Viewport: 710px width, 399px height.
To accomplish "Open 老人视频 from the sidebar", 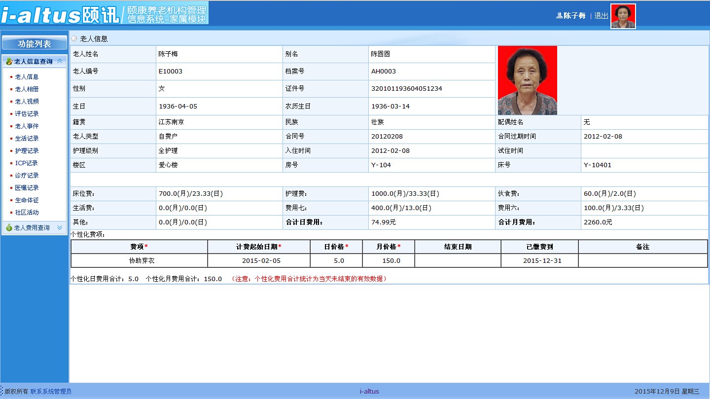I will 27,102.
